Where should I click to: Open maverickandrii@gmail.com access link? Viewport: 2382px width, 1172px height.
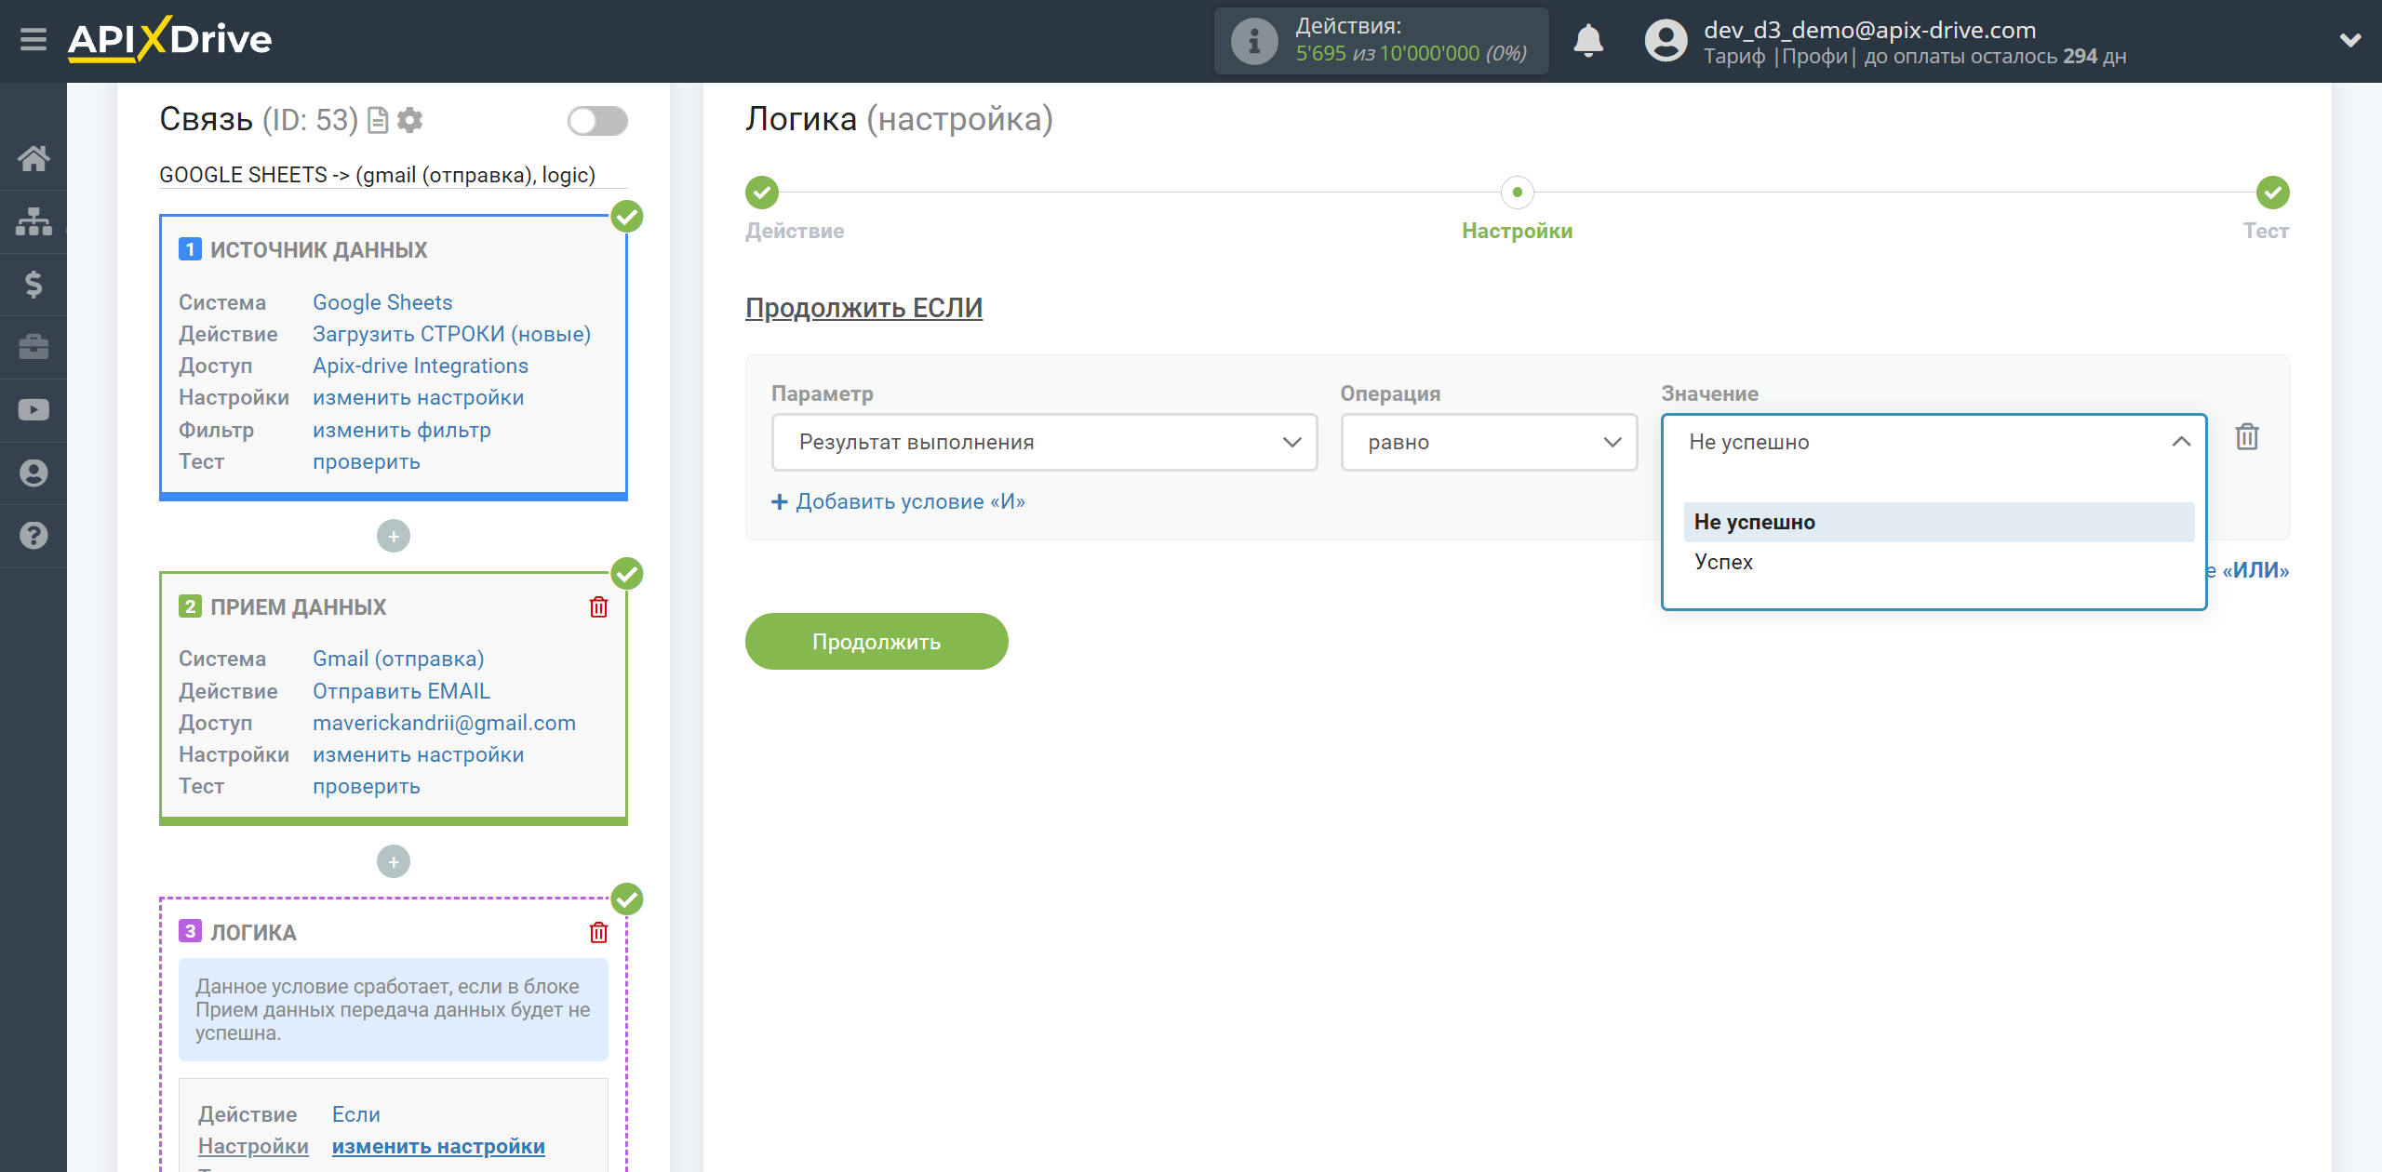[444, 724]
